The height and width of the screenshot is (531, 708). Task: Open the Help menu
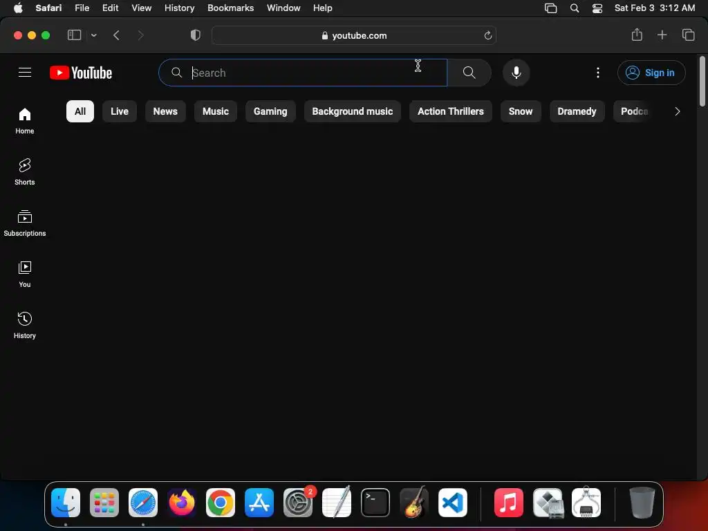tap(322, 8)
